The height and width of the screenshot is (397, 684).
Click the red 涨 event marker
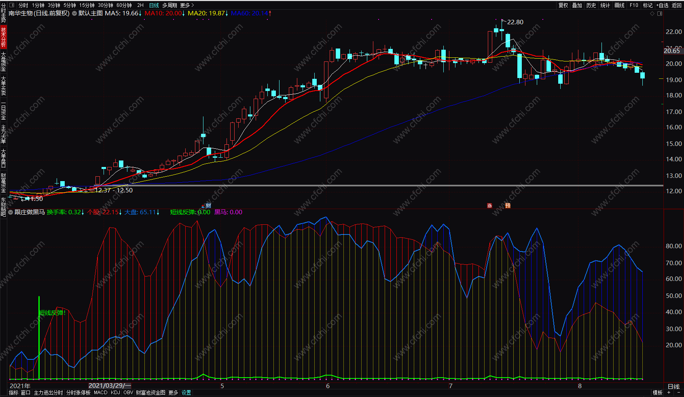click(x=489, y=206)
